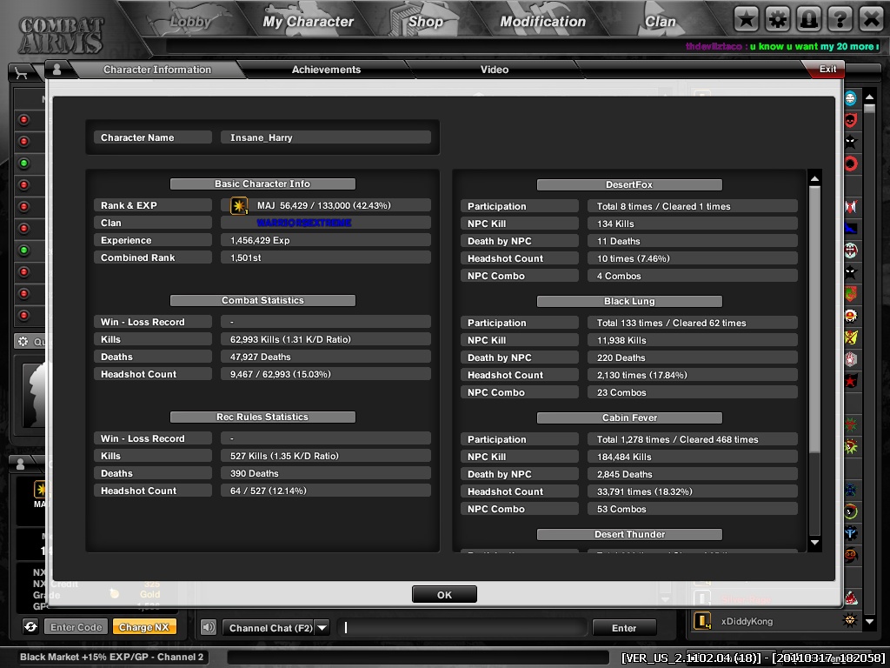Click 'Black Market +15% EXP/GP - Channel 2' status
The width and height of the screenshot is (890, 668).
tap(112, 658)
